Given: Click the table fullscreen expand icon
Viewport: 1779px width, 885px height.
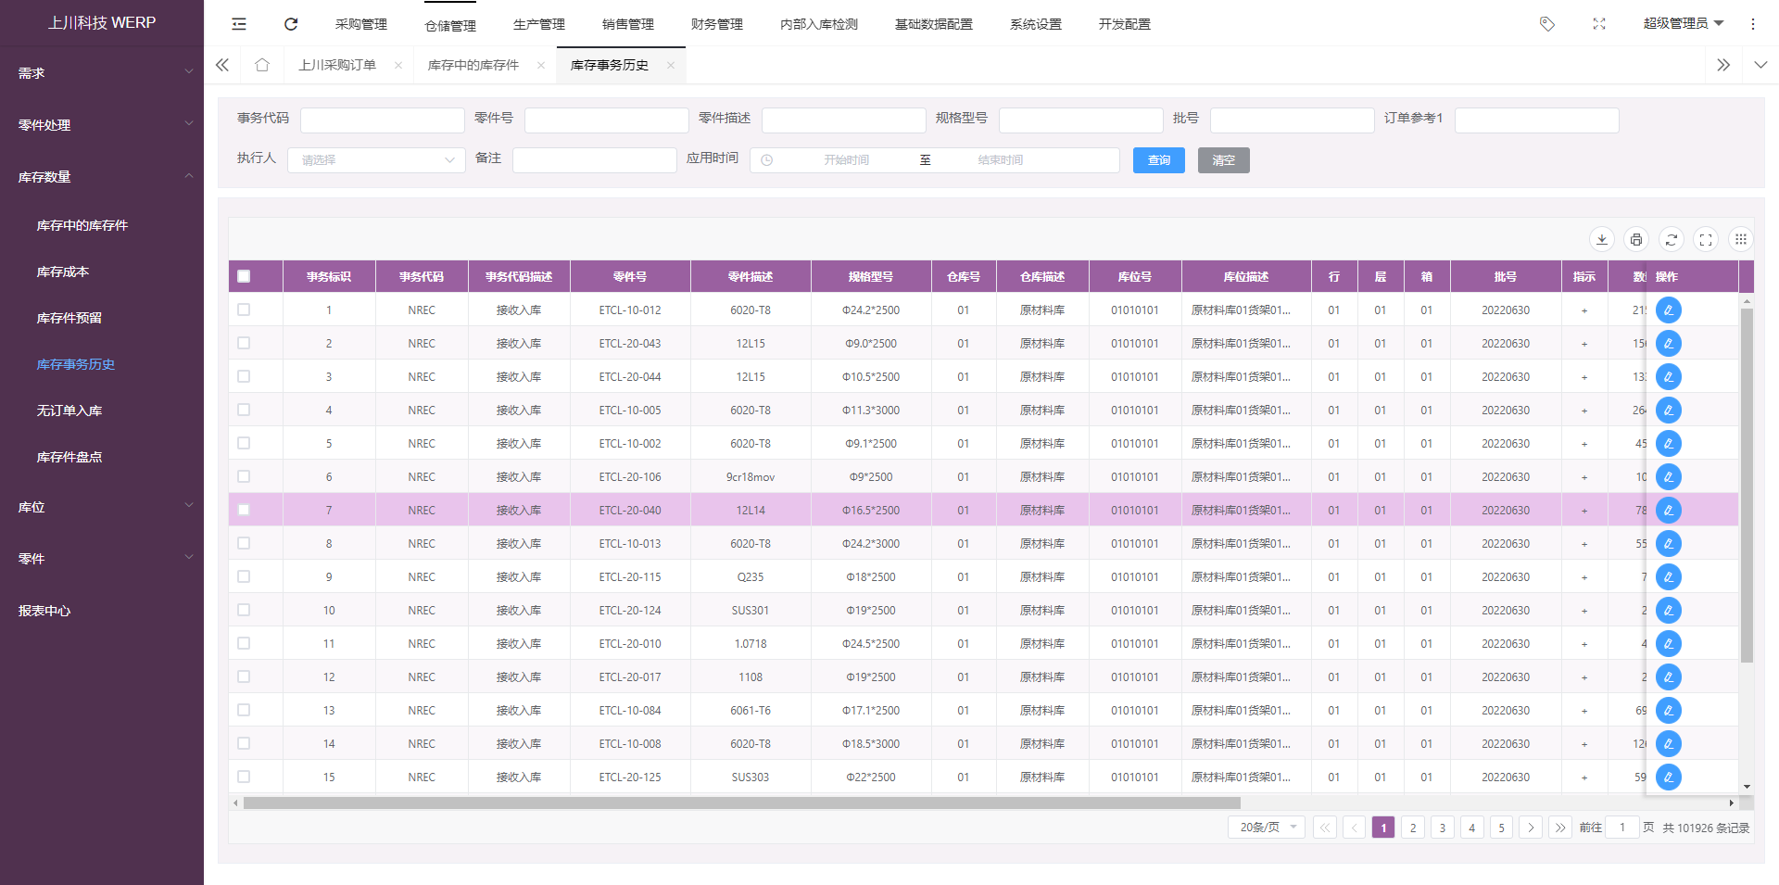Looking at the screenshot, I should (x=1706, y=239).
